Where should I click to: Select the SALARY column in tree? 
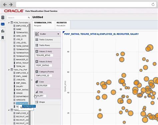(x=20, y=86)
